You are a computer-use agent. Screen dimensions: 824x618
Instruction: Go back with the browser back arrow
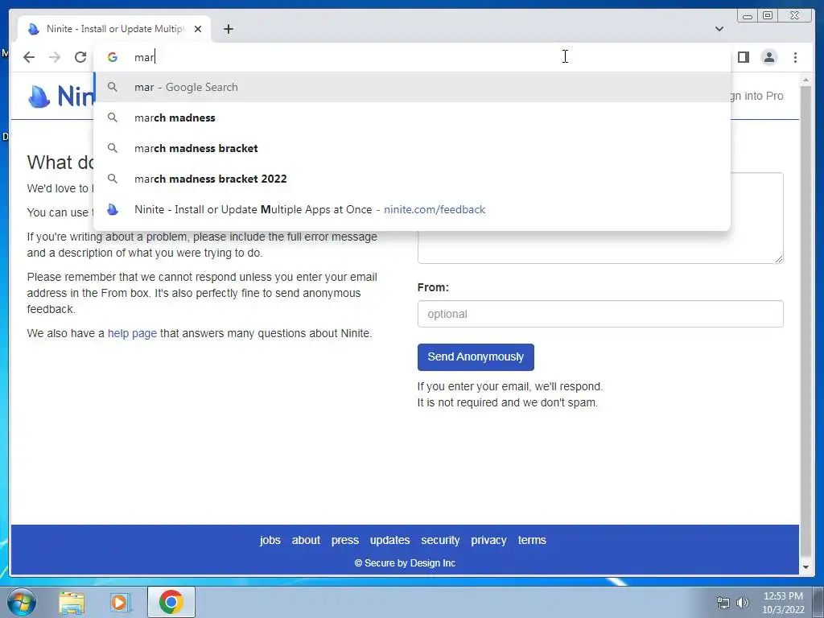click(x=29, y=57)
